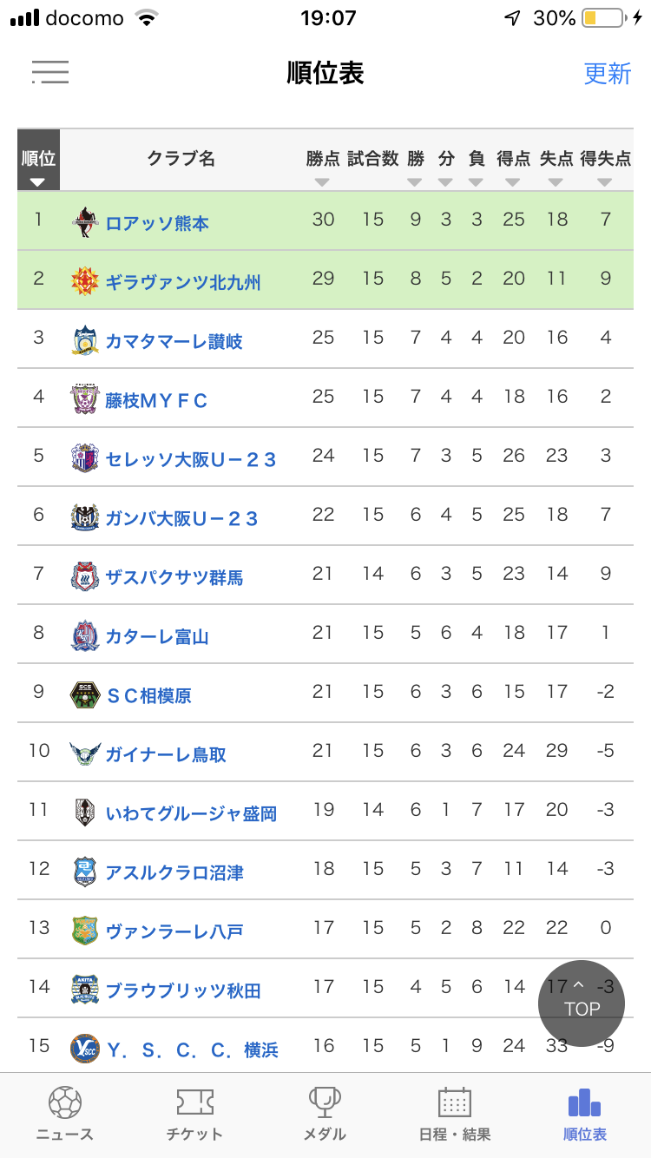Click the ロアッソ熊本 club emblem

[85, 222]
